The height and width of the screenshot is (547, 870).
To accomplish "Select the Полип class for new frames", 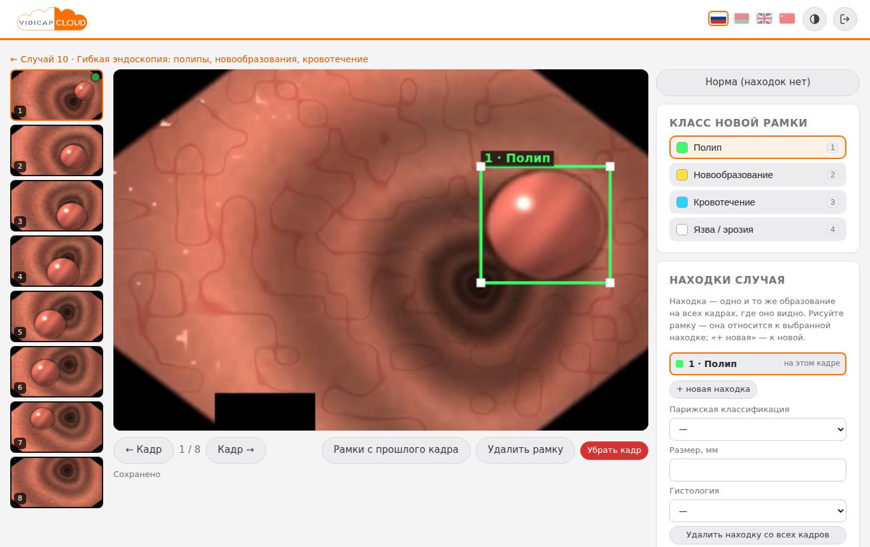I will (x=758, y=148).
